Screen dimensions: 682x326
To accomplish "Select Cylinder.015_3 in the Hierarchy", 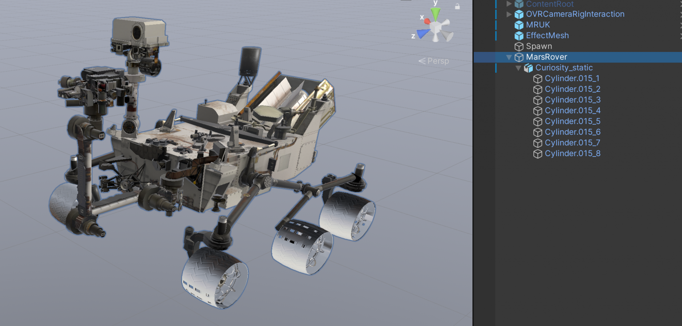I will pos(572,100).
